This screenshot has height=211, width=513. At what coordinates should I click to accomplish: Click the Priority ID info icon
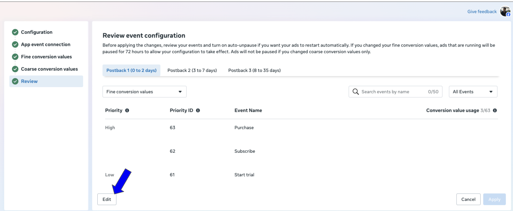(x=198, y=111)
